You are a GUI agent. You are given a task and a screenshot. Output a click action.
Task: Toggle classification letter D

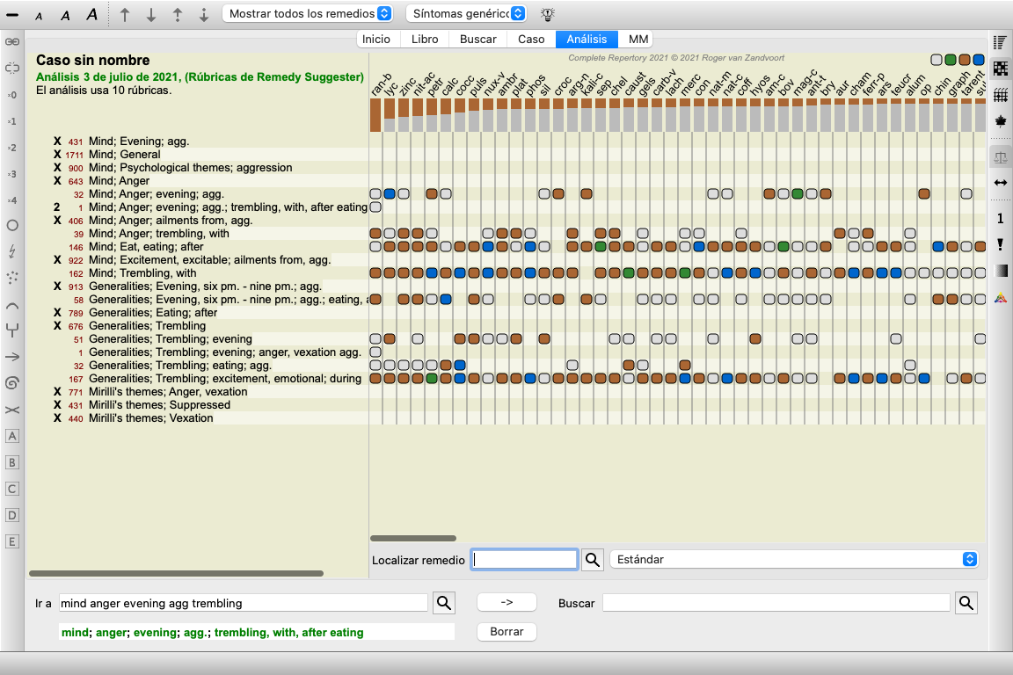click(12, 515)
